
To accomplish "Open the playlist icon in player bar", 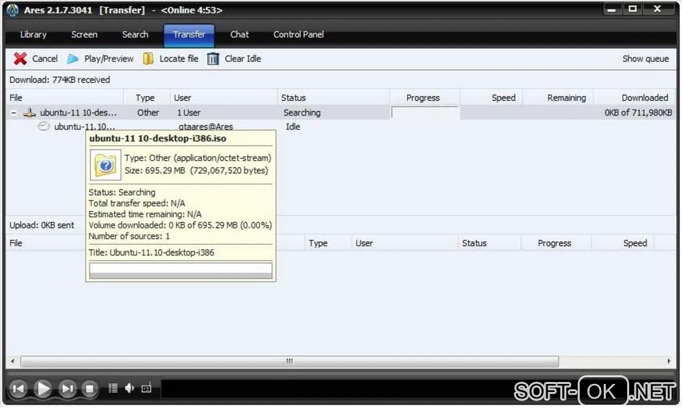I will click(x=113, y=388).
